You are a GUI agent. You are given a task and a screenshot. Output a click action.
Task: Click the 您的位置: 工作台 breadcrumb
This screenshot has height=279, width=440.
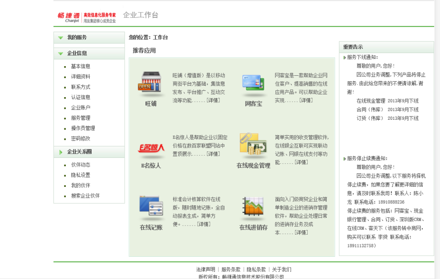tap(148, 37)
